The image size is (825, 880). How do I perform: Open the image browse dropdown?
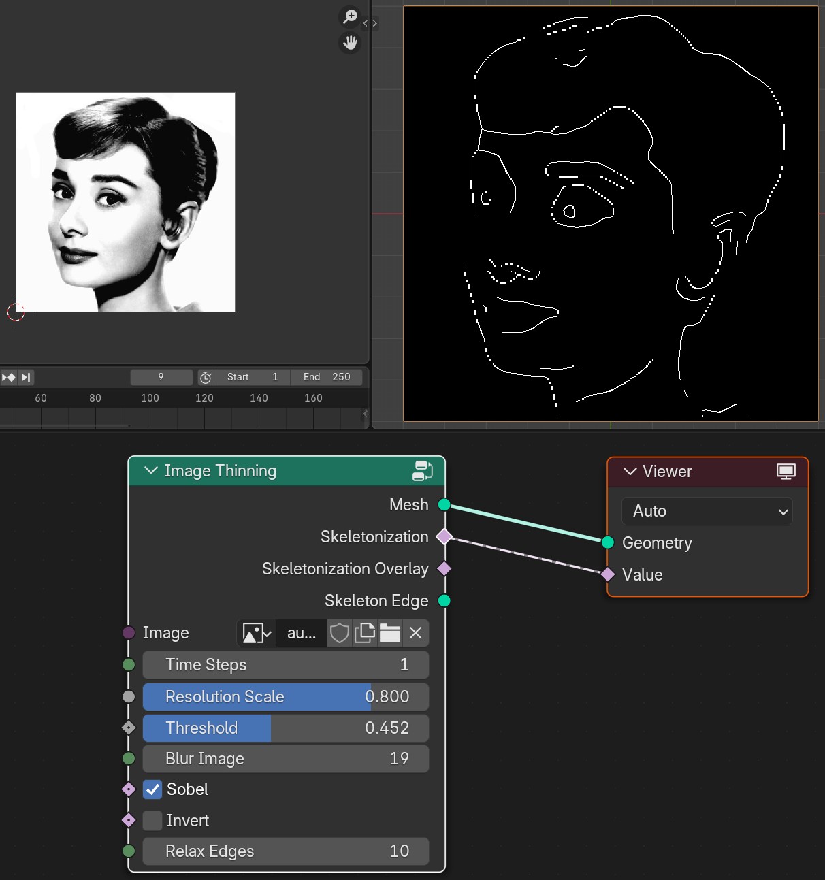click(x=257, y=633)
